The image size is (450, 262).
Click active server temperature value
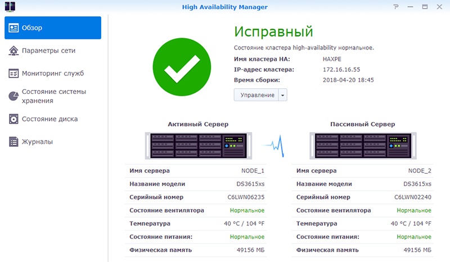[x=244, y=224]
